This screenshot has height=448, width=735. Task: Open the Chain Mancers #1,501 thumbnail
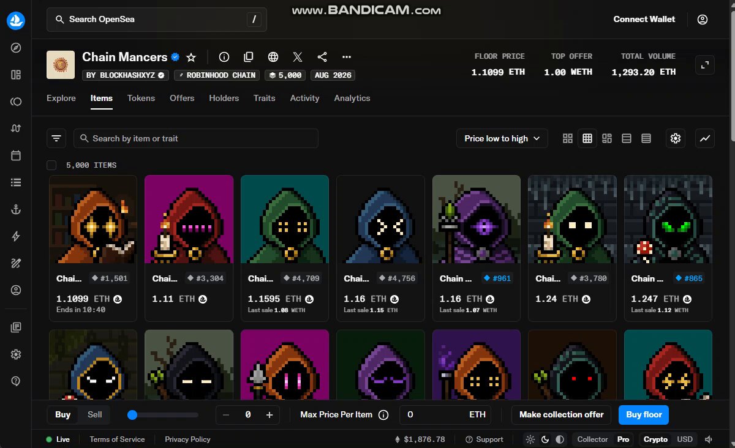point(93,219)
